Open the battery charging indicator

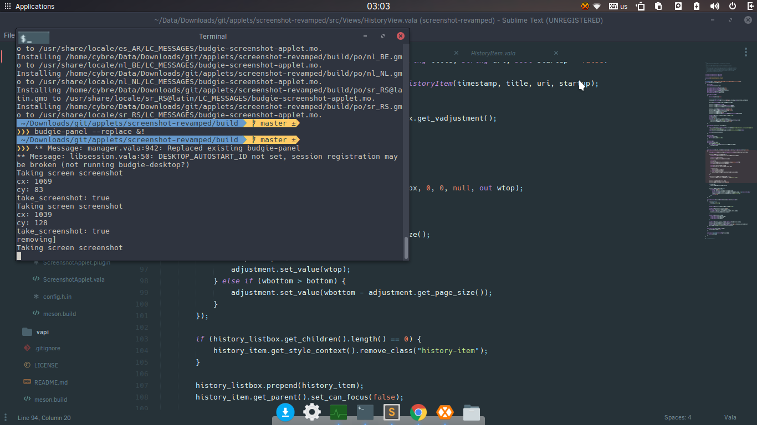[697, 7]
